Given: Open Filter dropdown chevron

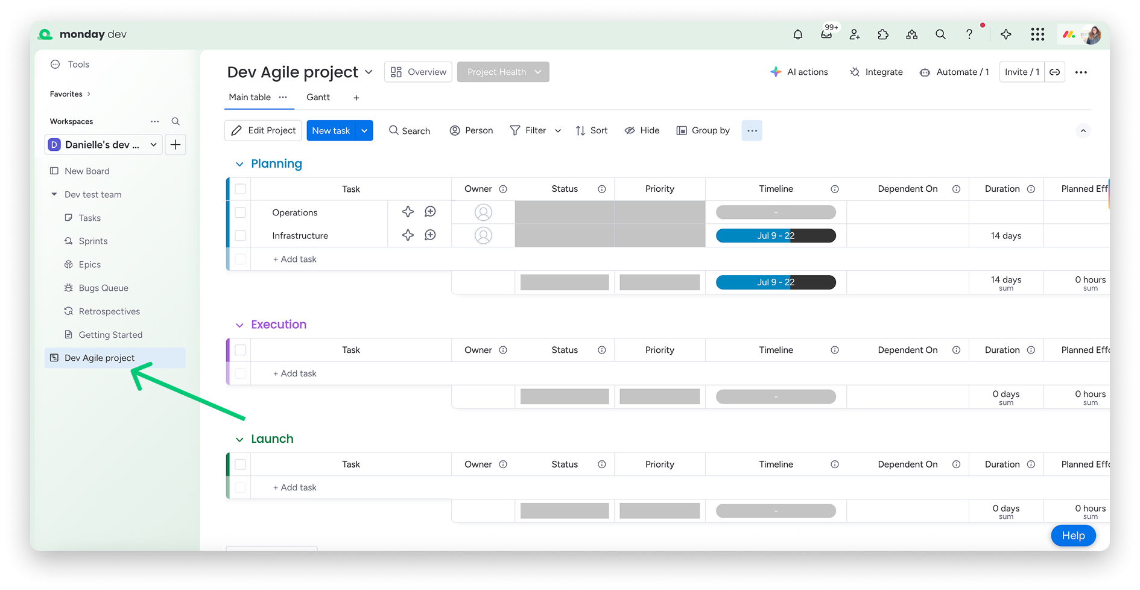Looking at the screenshot, I should tap(558, 130).
